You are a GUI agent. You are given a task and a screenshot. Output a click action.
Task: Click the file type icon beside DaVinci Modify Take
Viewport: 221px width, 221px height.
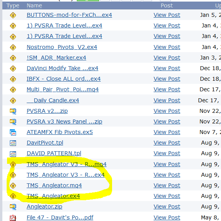click(13, 69)
